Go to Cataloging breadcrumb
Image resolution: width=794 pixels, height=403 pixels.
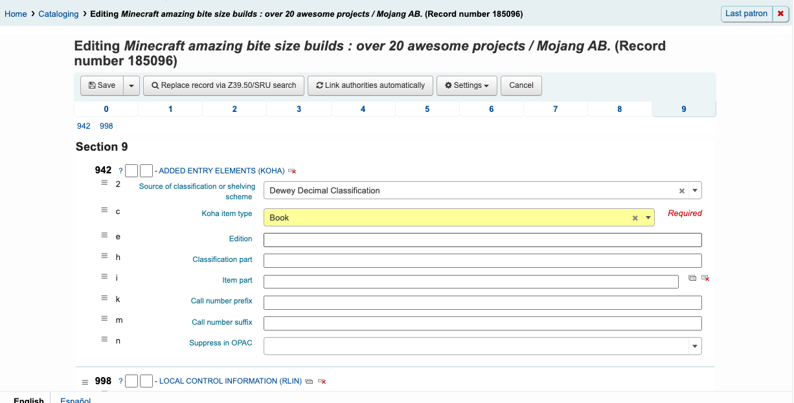(x=58, y=14)
